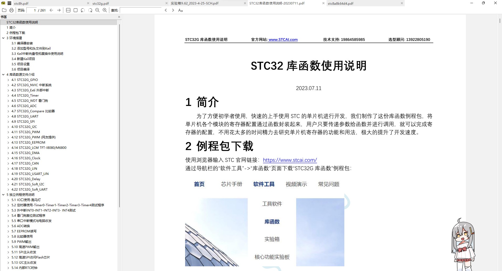502x271 pixels.
Task: Expand the 5.6 ADC转换 bookmark
Action: click(8, 226)
